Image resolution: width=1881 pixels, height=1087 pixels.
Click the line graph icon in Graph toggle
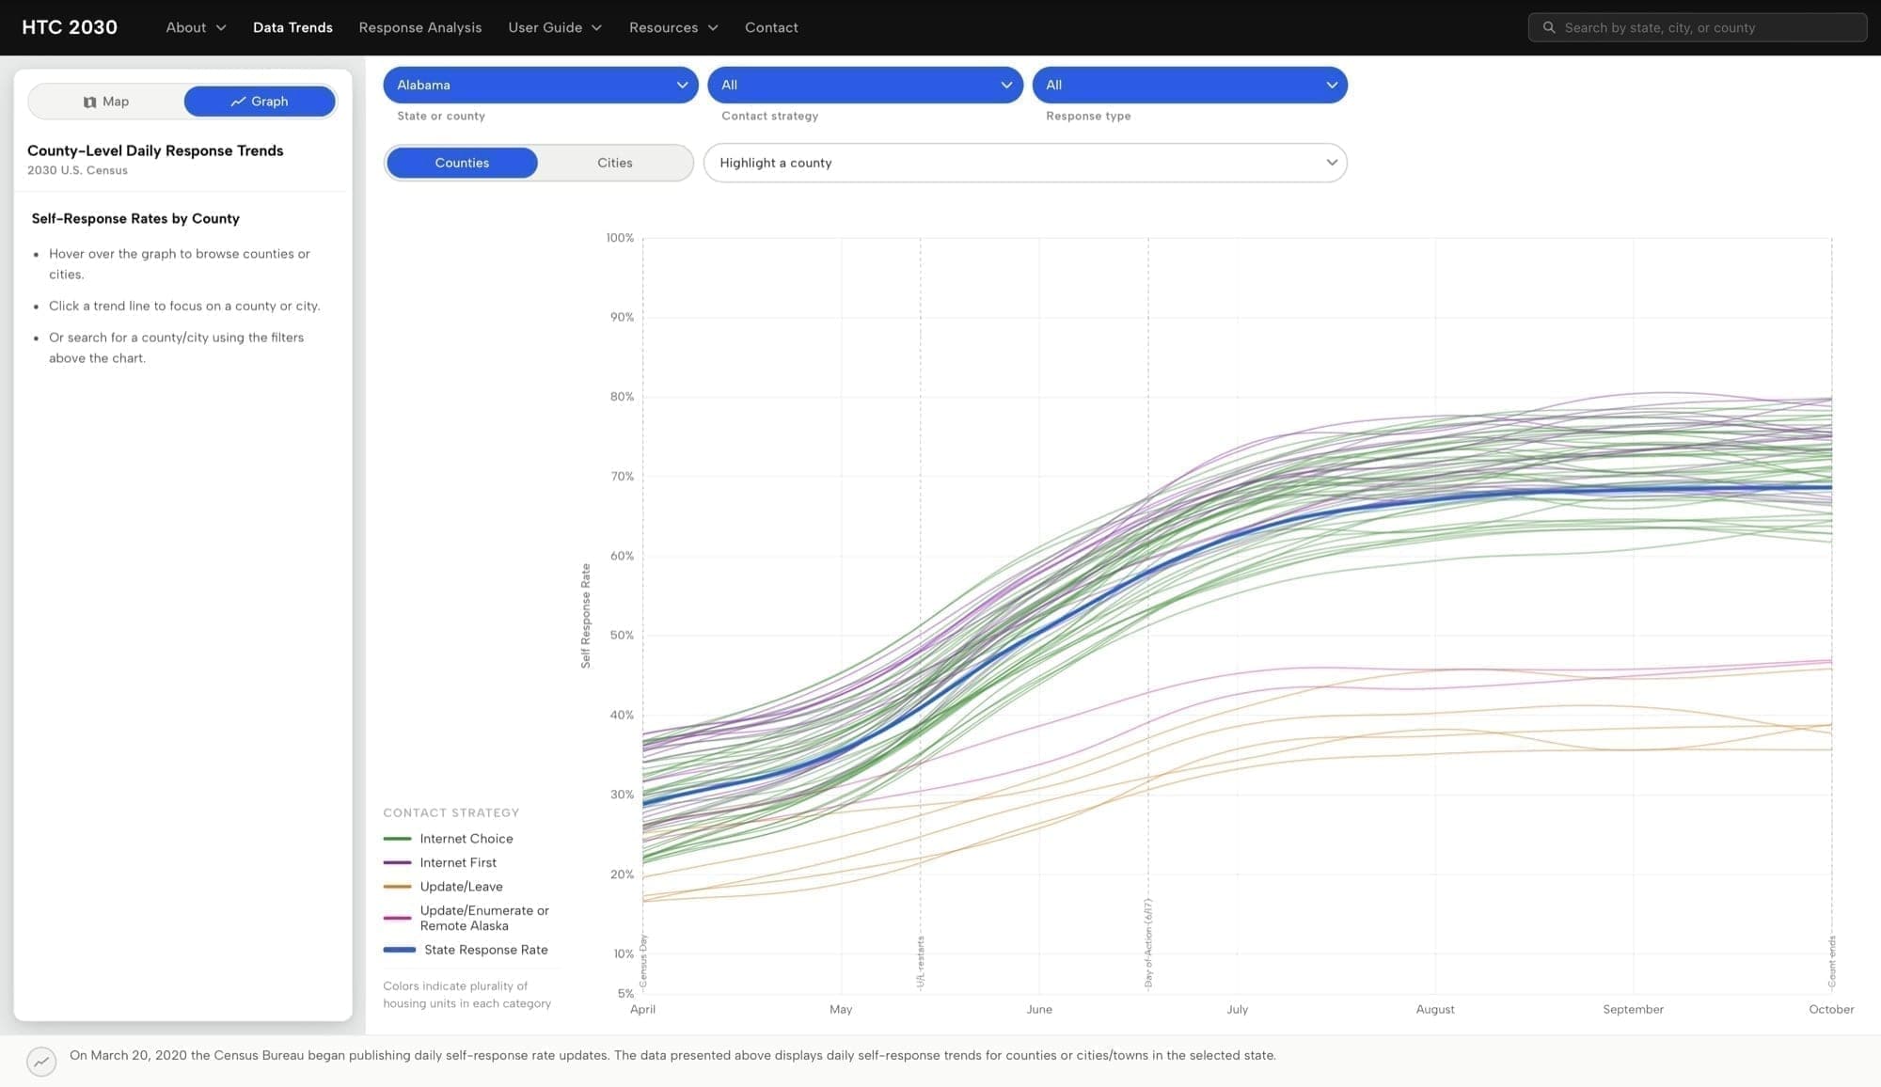tap(238, 102)
